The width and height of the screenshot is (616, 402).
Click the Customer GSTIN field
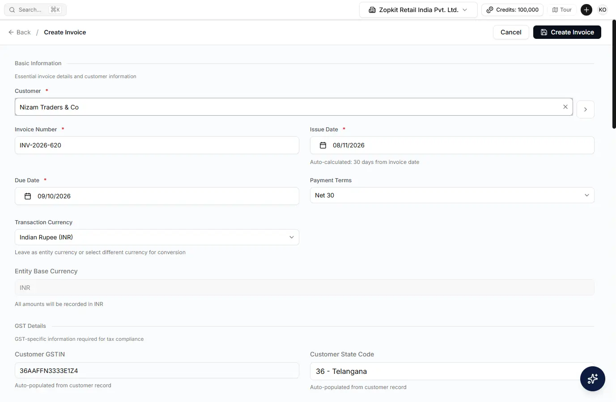tap(157, 370)
